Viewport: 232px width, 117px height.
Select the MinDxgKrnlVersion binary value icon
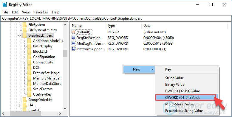click(74, 43)
